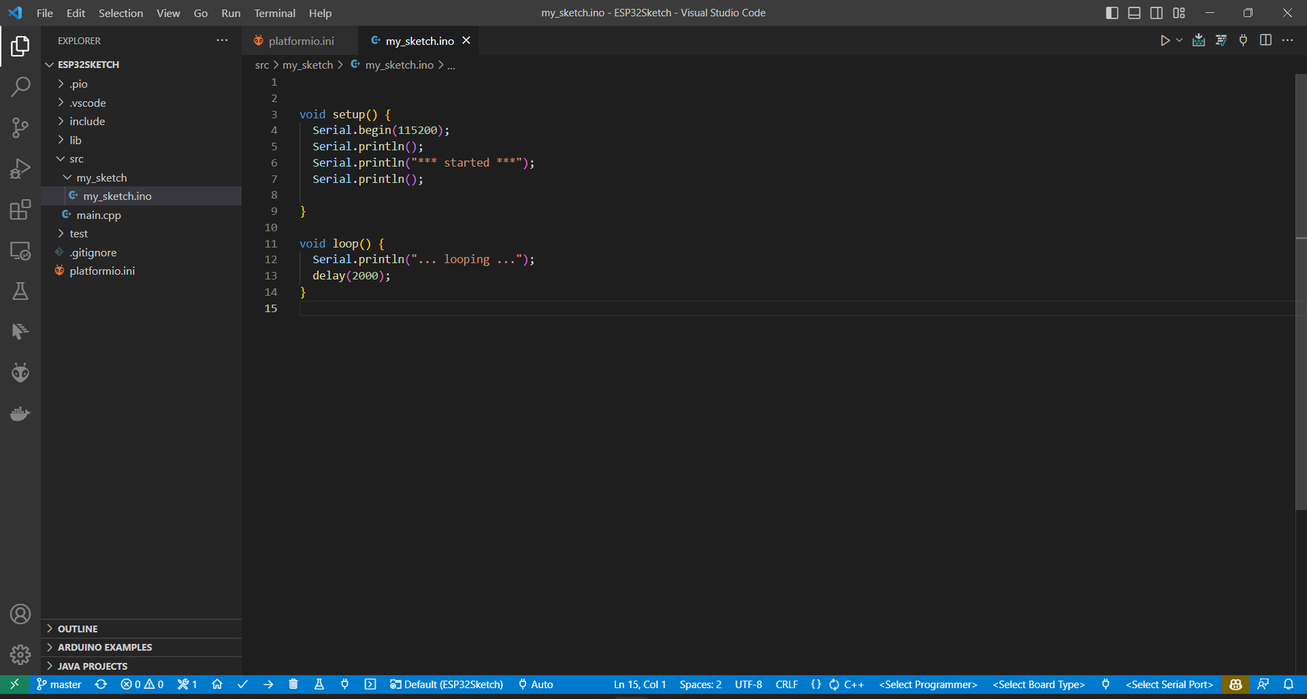
Task: Click Select Board Type in status bar
Action: [1039, 684]
